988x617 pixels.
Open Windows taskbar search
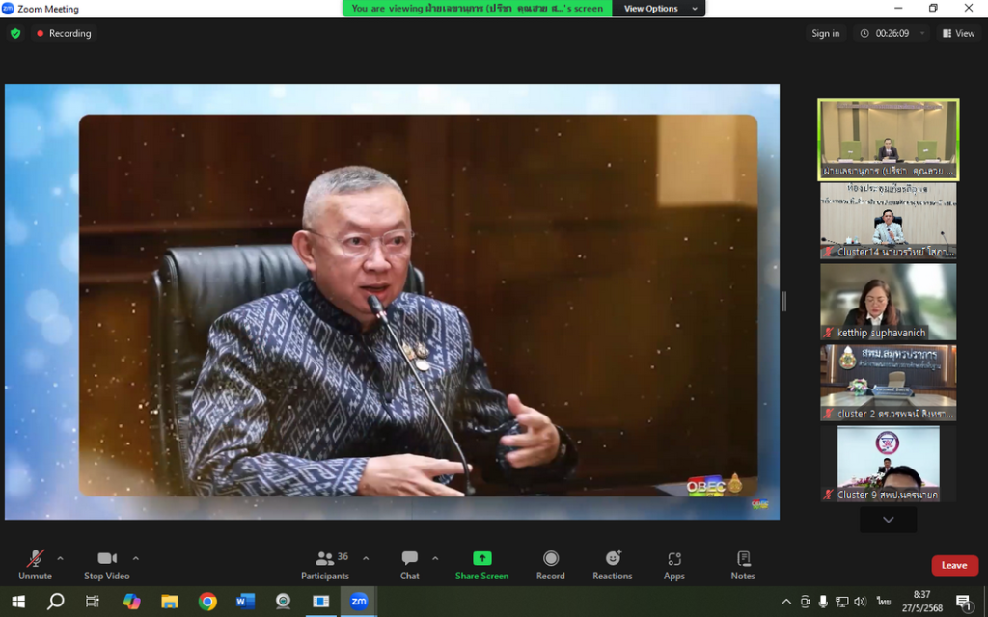(x=55, y=602)
